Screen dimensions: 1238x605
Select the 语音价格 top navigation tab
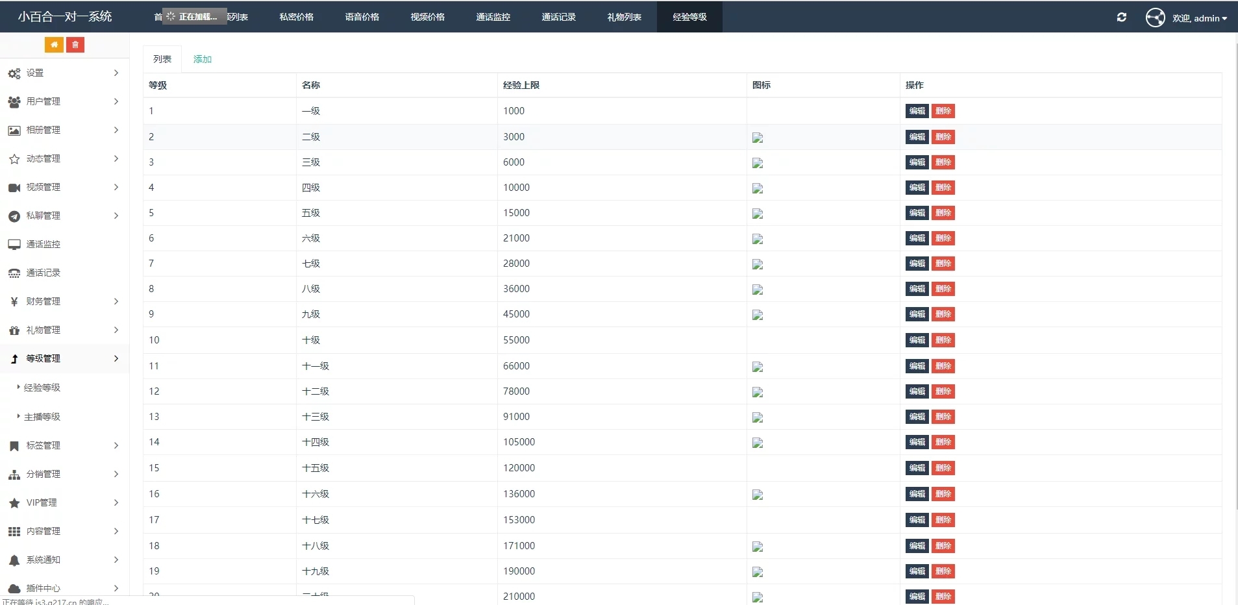(362, 17)
